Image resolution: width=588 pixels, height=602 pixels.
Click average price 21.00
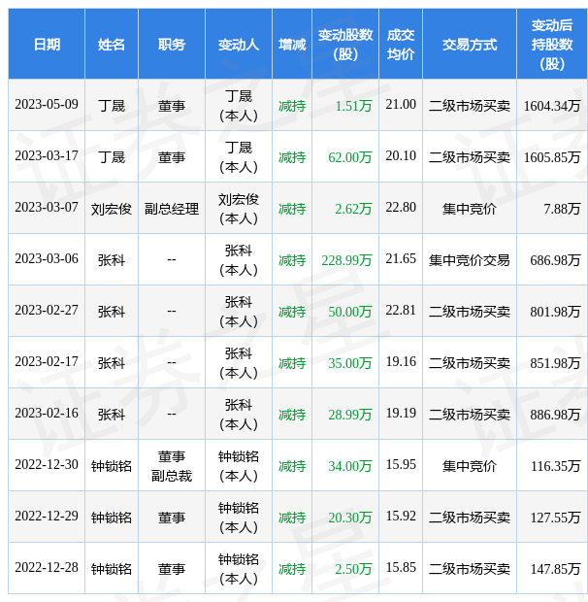401,105
